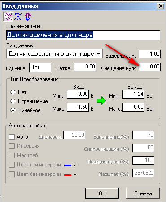Click the Вход Мин. field 0.00
This screenshot has width=166, height=202.
click(x=78, y=94)
